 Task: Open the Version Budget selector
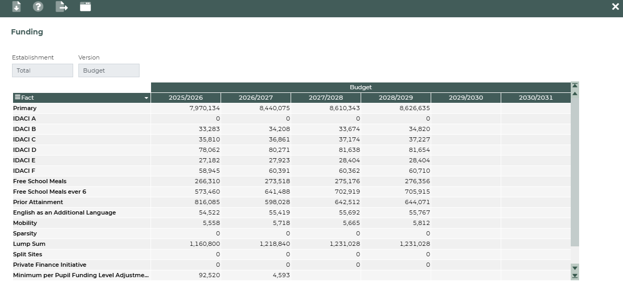(x=109, y=70)
